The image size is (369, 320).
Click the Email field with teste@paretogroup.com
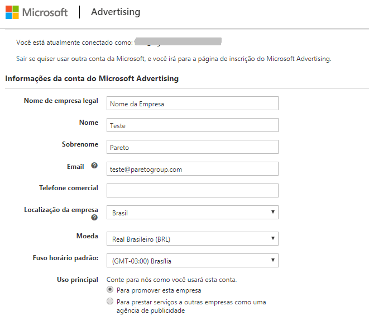(x=193, y=168)
